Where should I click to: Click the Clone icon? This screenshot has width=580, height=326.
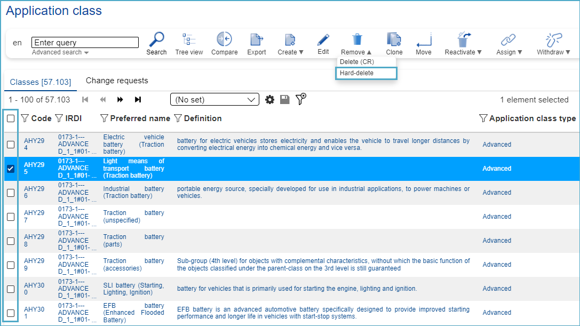tap(394, 41)
